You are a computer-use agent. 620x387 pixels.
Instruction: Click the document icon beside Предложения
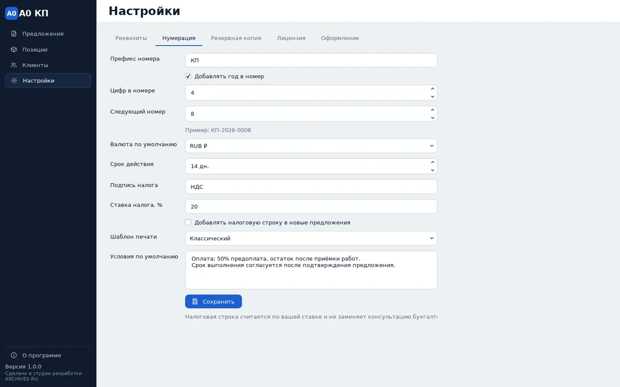[x=14, y=34]
